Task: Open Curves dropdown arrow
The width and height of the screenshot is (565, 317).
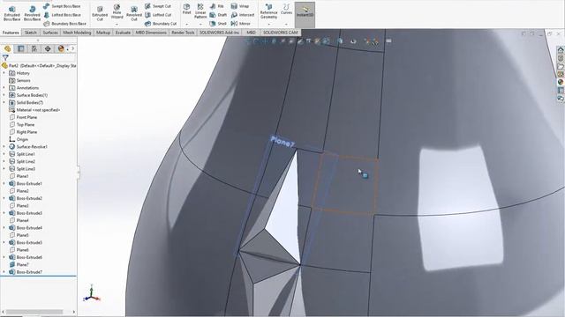Action: pyautogui.click(x=286, y=24)
